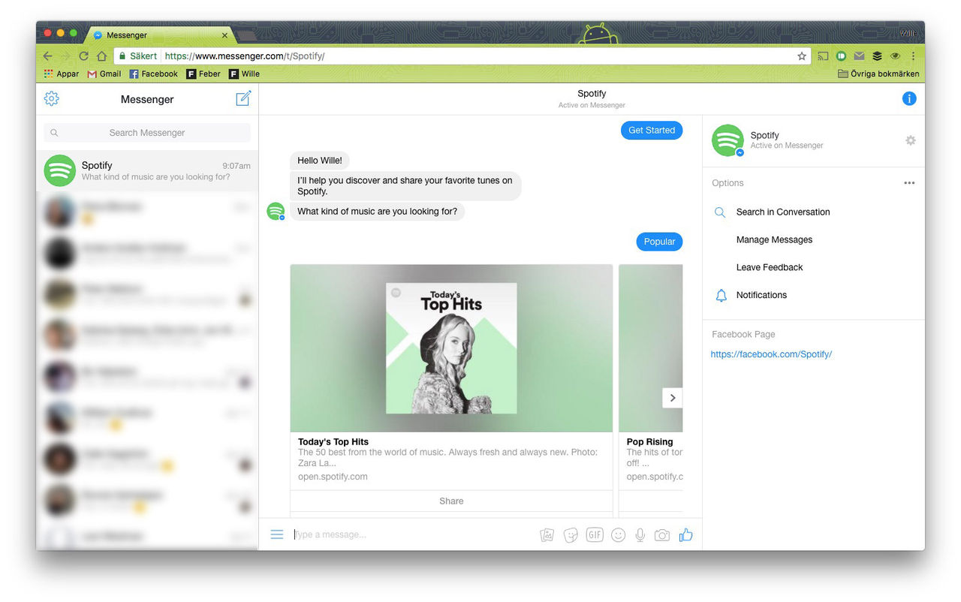Attach a photo or file
This screenshot has width=961, height=602.
[547, 535]
